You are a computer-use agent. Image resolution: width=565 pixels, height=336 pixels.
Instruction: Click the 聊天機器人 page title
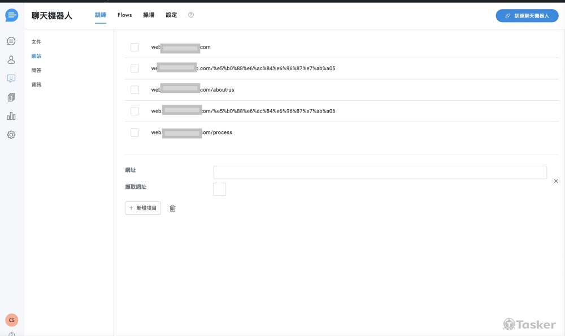click(52, 15)
